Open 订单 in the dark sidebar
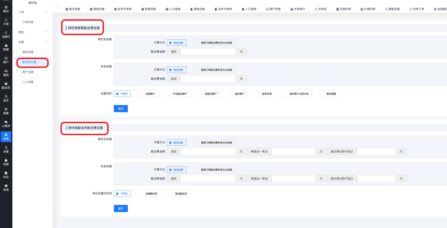 [6, 22]
